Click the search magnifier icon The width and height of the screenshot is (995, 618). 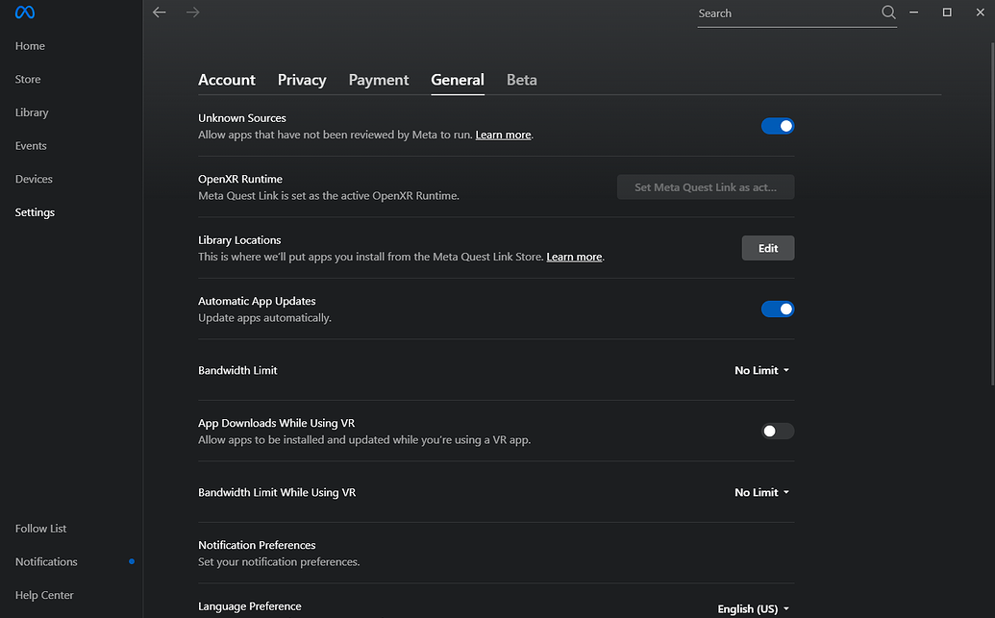click(x=888, y=12)
